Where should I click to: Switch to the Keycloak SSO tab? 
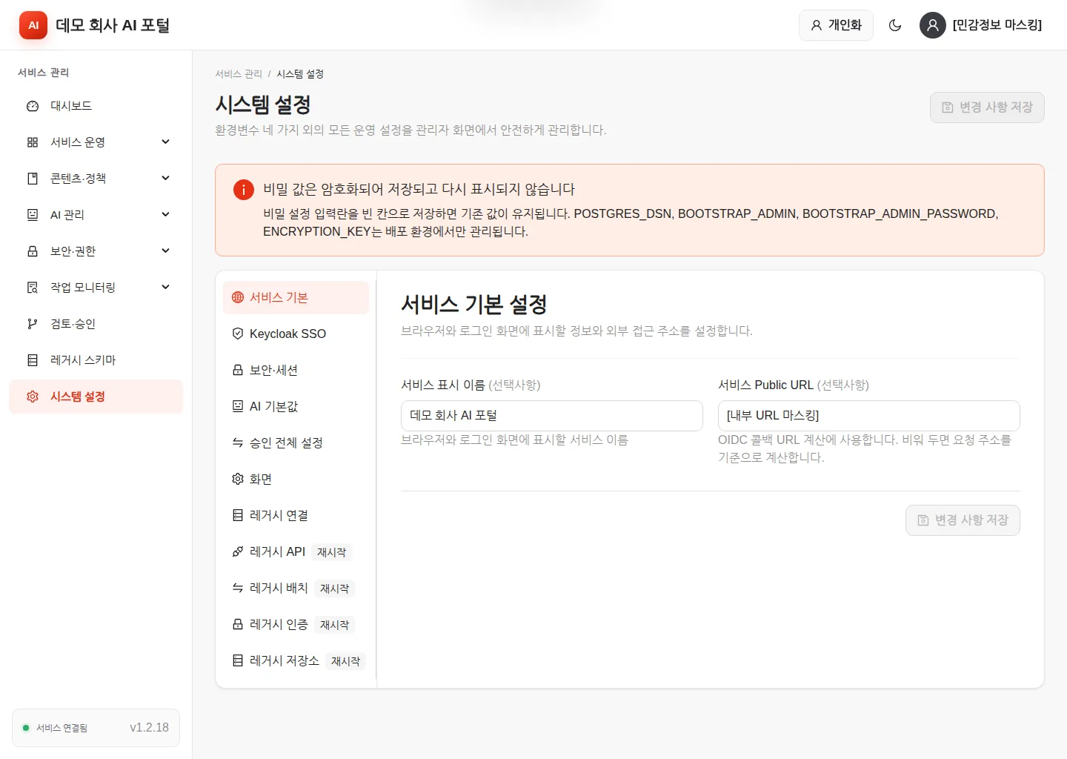pyautogui.click(x=296, y=334)
